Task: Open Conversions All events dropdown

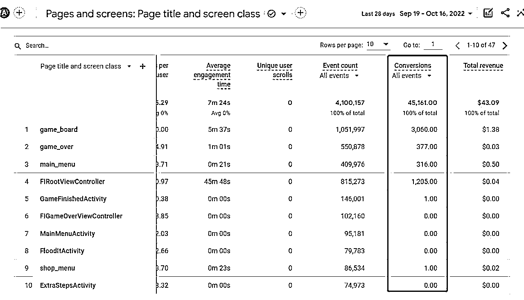Action: click(x=412, y=76)
